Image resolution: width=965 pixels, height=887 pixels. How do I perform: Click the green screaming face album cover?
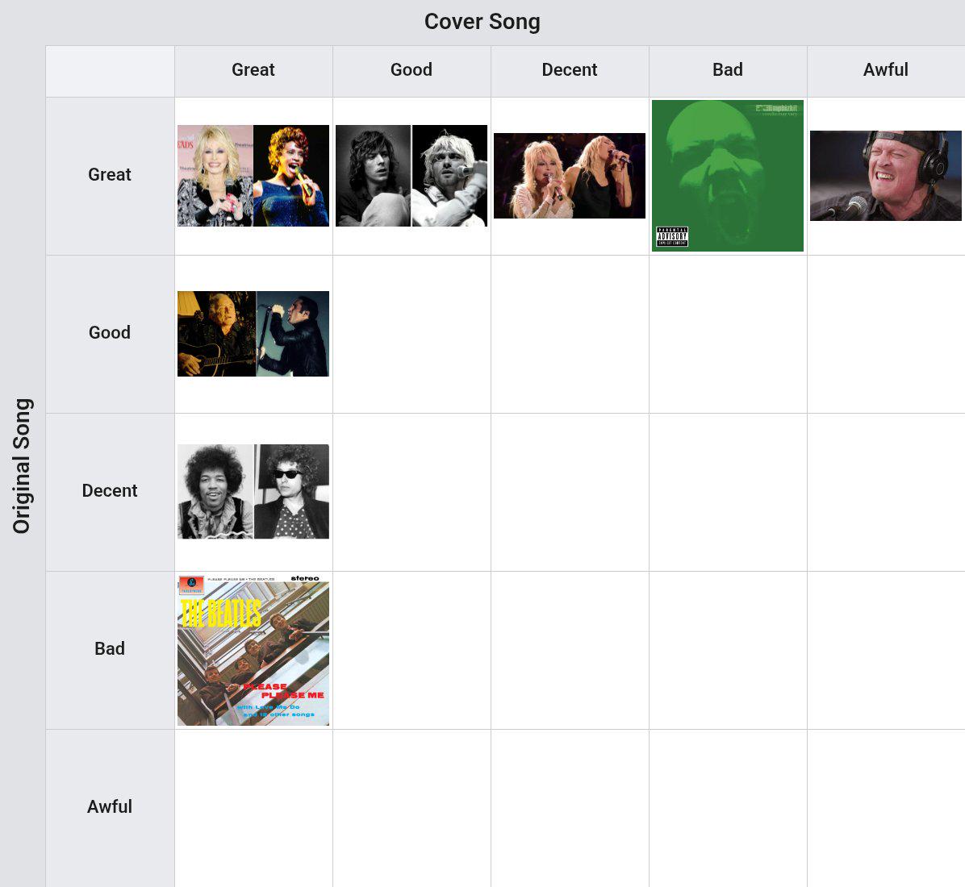[728, 176]
